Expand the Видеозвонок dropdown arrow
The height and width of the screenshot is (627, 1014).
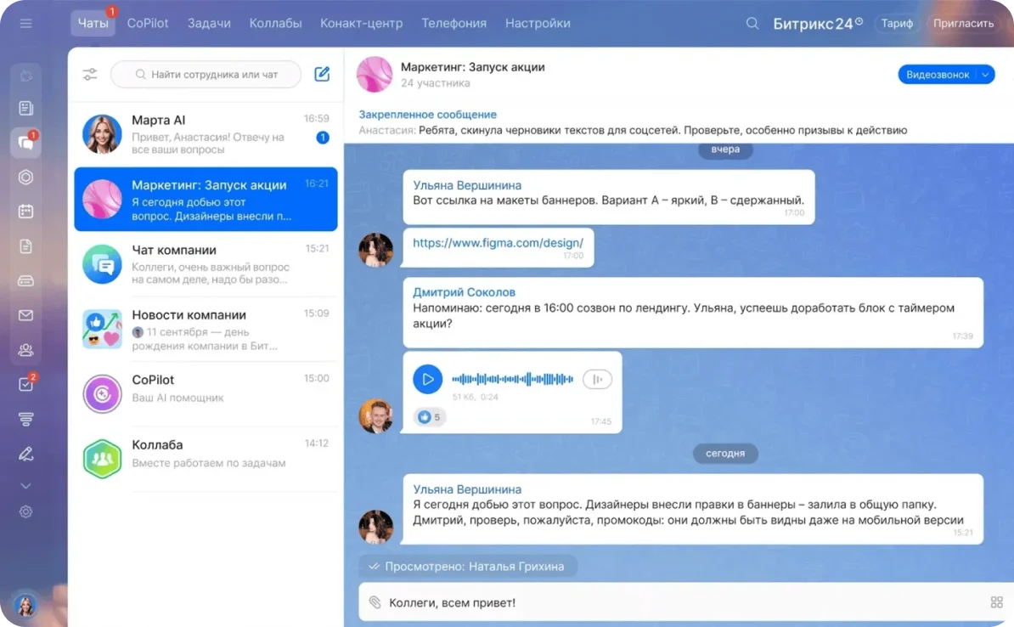point(985,75)
